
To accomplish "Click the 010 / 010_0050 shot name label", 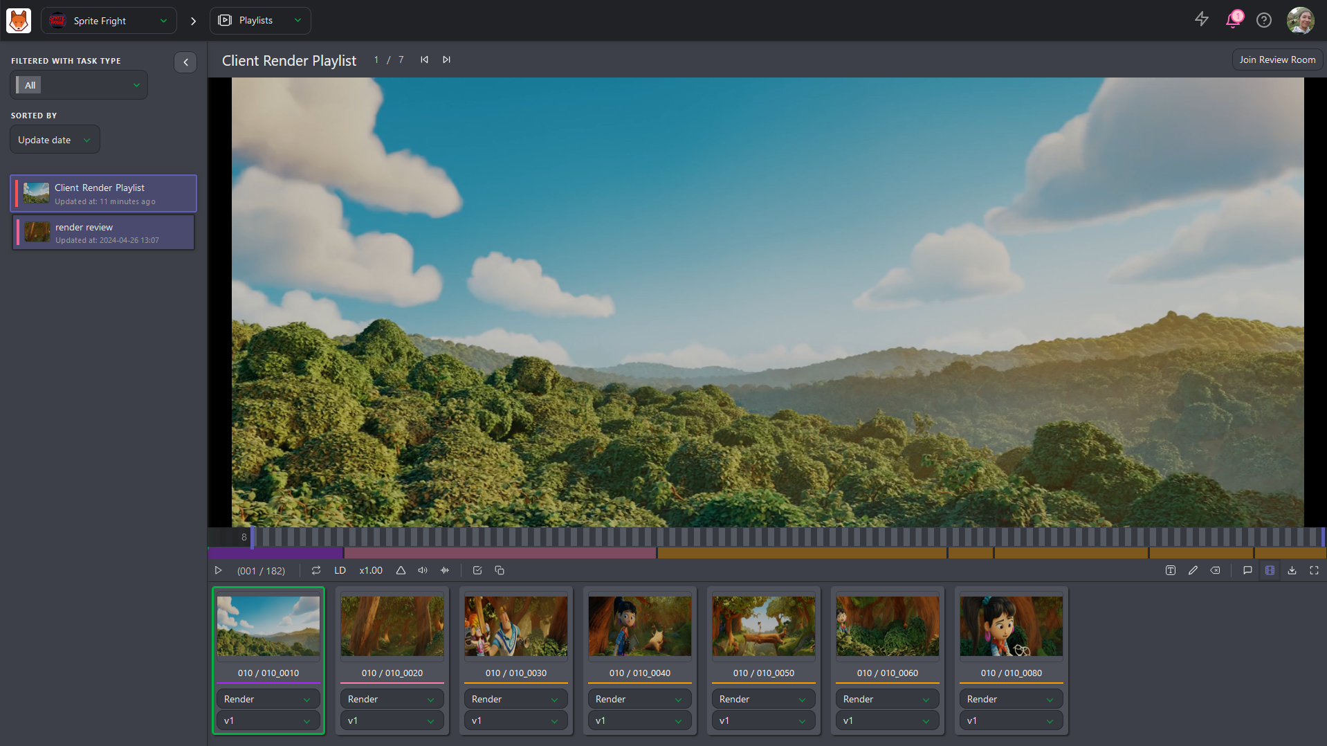I will pos(764,673).
